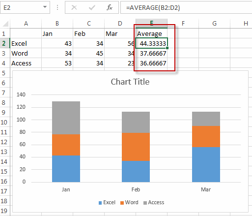The width and height of the screenshot is (252, 216).
Task: Select the gray Access segment of Jan bar
Action: coord(66,118)
